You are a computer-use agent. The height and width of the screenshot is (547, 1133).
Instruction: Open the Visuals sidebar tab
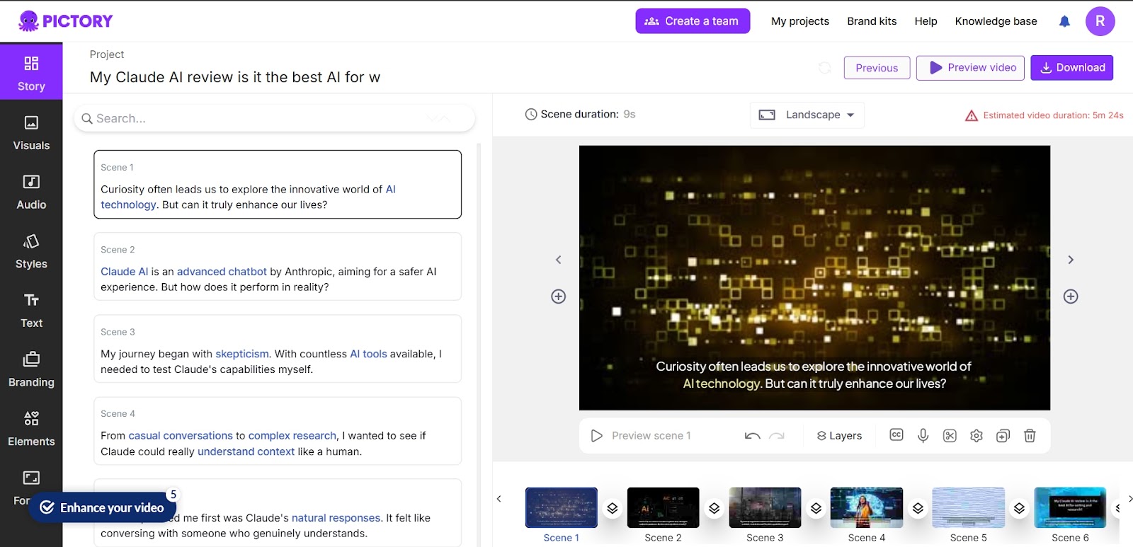tap(31, 133)
